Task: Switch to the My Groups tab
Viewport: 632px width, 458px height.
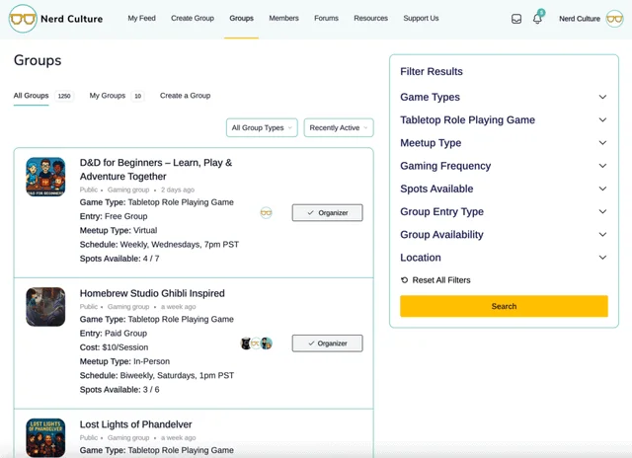Action: (108, 96)
